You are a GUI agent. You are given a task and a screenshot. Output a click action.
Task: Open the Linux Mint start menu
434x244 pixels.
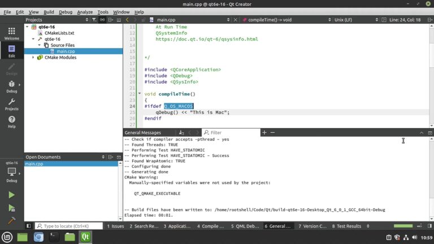(x=7, y=237)
